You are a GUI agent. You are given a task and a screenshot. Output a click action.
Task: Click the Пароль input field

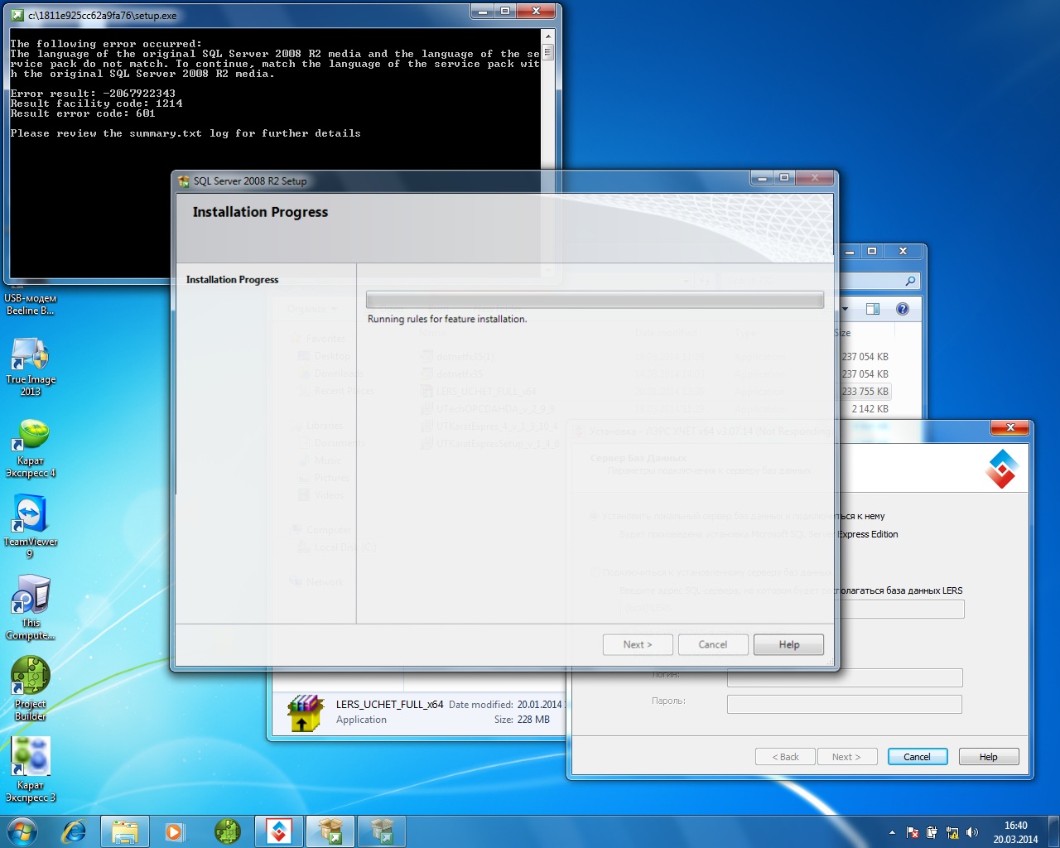(845, 705)
